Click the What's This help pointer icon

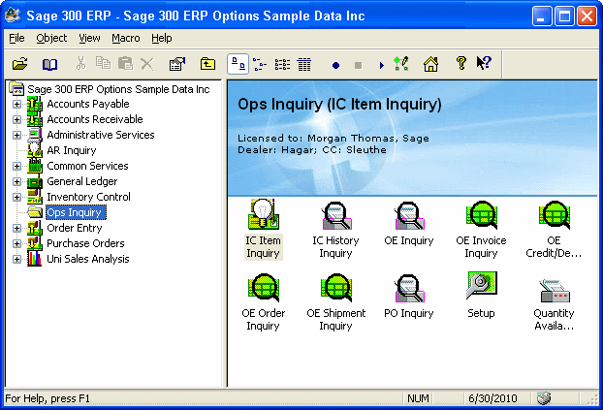484,63
